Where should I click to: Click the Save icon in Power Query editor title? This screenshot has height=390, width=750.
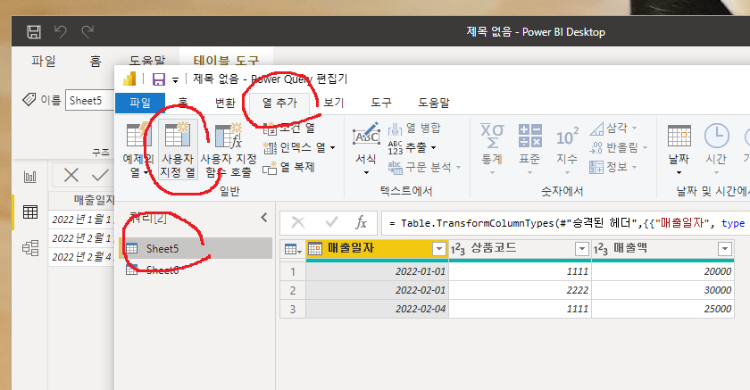(x=159, y=79)
